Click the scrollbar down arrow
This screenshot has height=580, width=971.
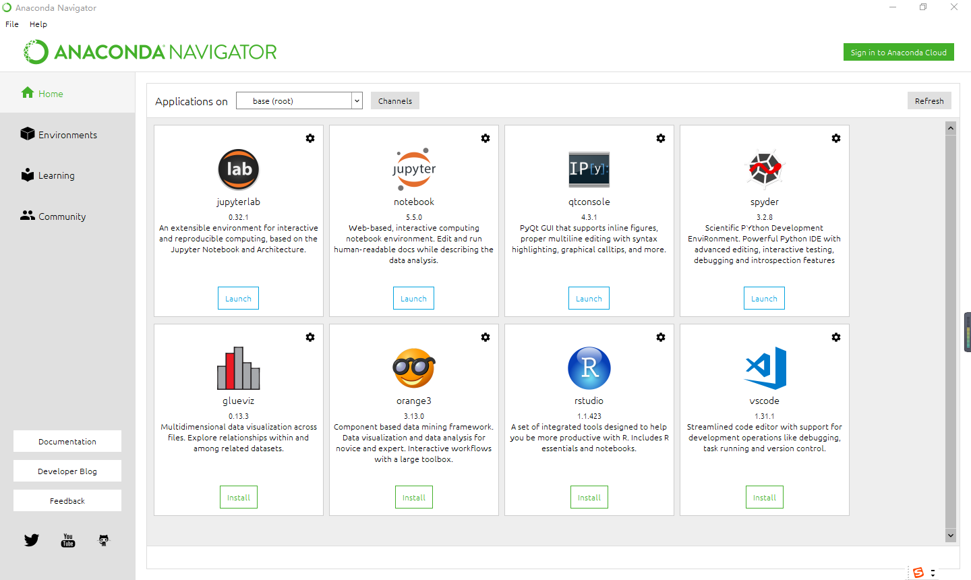pyautogui.click(x=951, y=535)
